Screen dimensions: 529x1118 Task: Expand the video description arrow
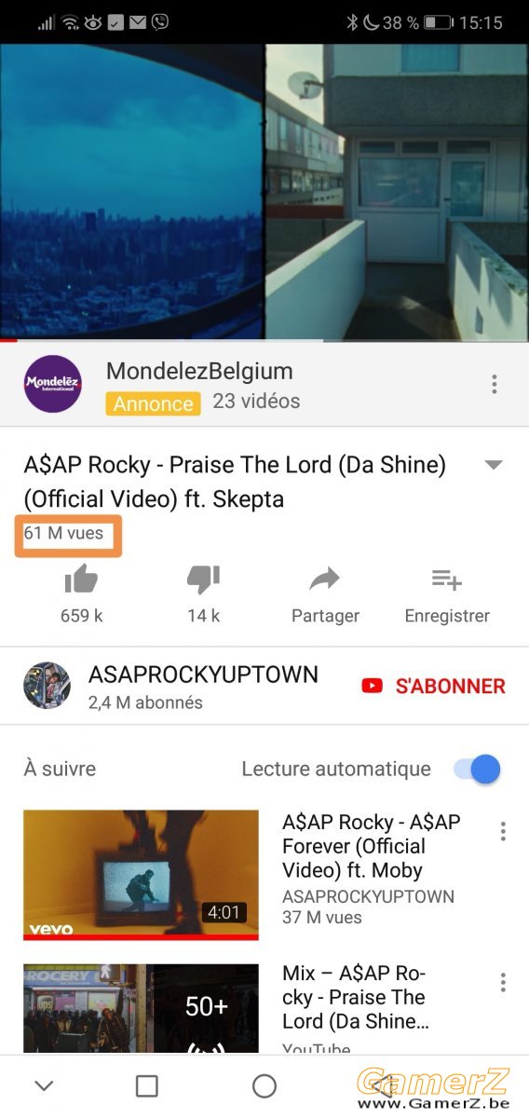coord(495,465)
